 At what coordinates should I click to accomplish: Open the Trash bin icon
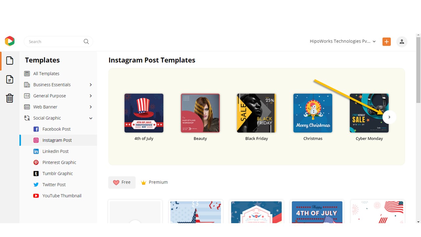click(10, 98)
